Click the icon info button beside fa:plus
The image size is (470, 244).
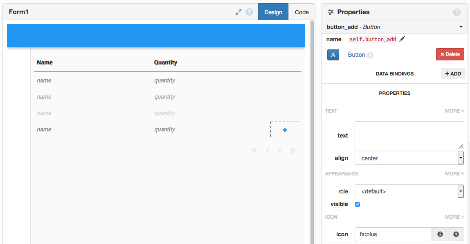coord(440,234)
